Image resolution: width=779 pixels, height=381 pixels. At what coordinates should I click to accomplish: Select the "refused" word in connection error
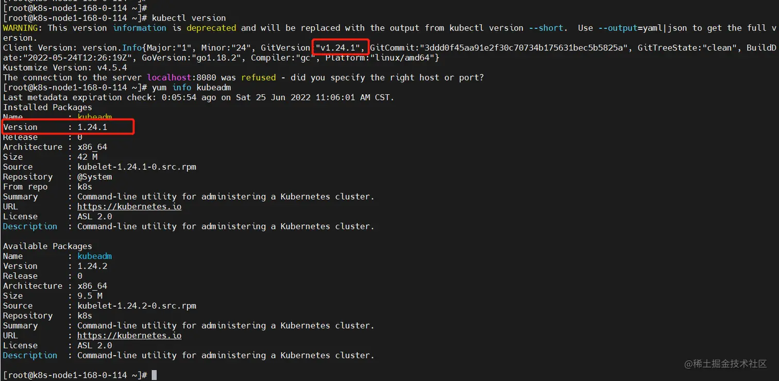[x=259, y=77]
